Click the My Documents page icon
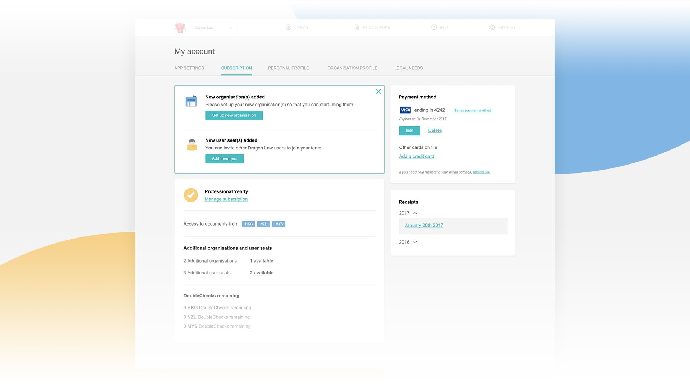 (x=356, y=27)
